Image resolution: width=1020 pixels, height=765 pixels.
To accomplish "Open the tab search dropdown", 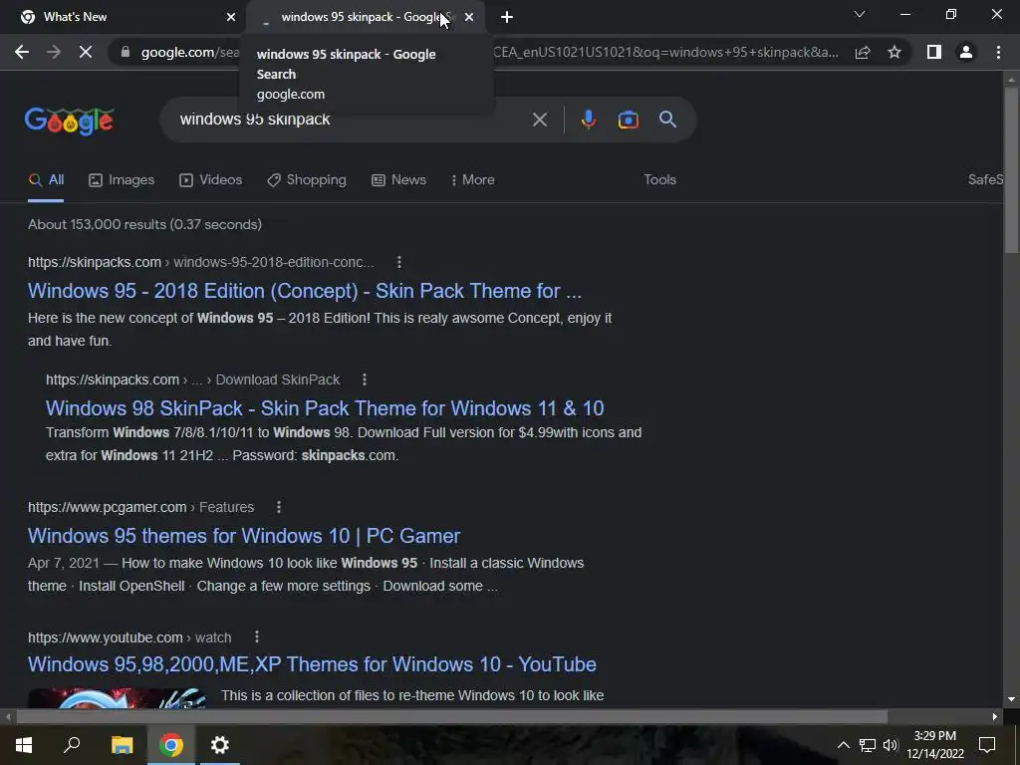I will [860, 14].
